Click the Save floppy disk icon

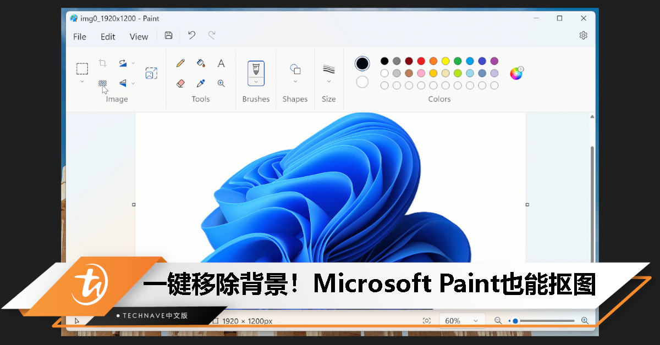click(x=169, y=35)
